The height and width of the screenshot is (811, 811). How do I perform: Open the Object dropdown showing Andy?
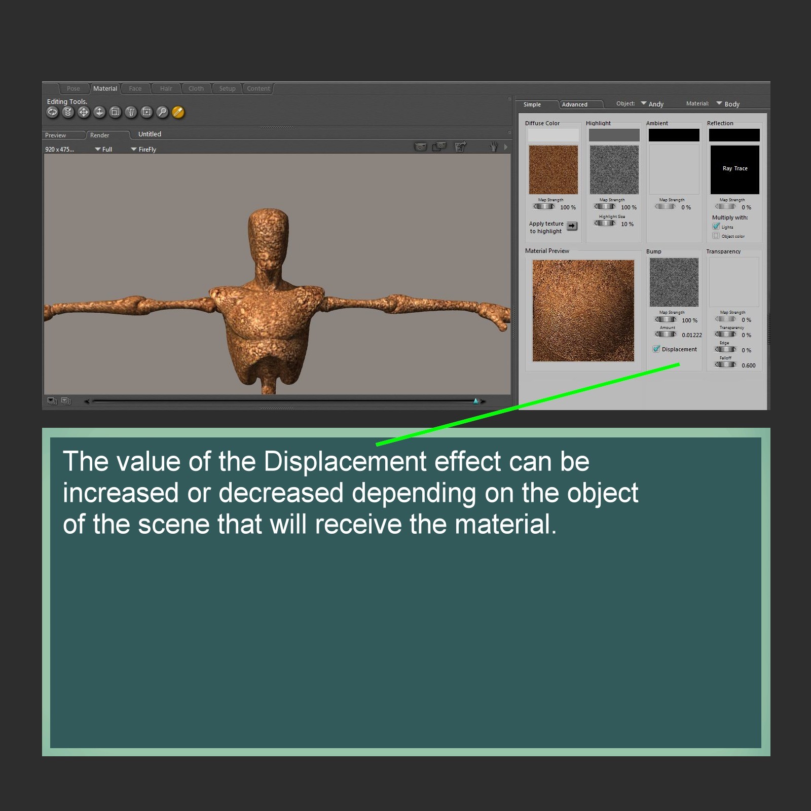(x=652, y=103)
